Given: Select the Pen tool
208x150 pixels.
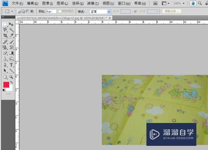Looking at the screenshot, I should [x=5, y=65].
